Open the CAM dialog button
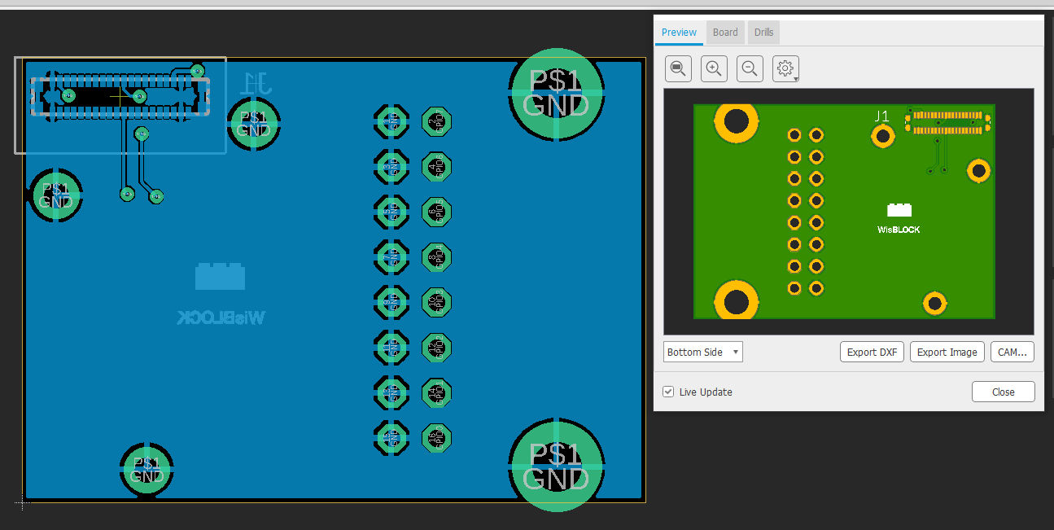Screen dimensions: 1054x530 click(x=1012, y=352)
